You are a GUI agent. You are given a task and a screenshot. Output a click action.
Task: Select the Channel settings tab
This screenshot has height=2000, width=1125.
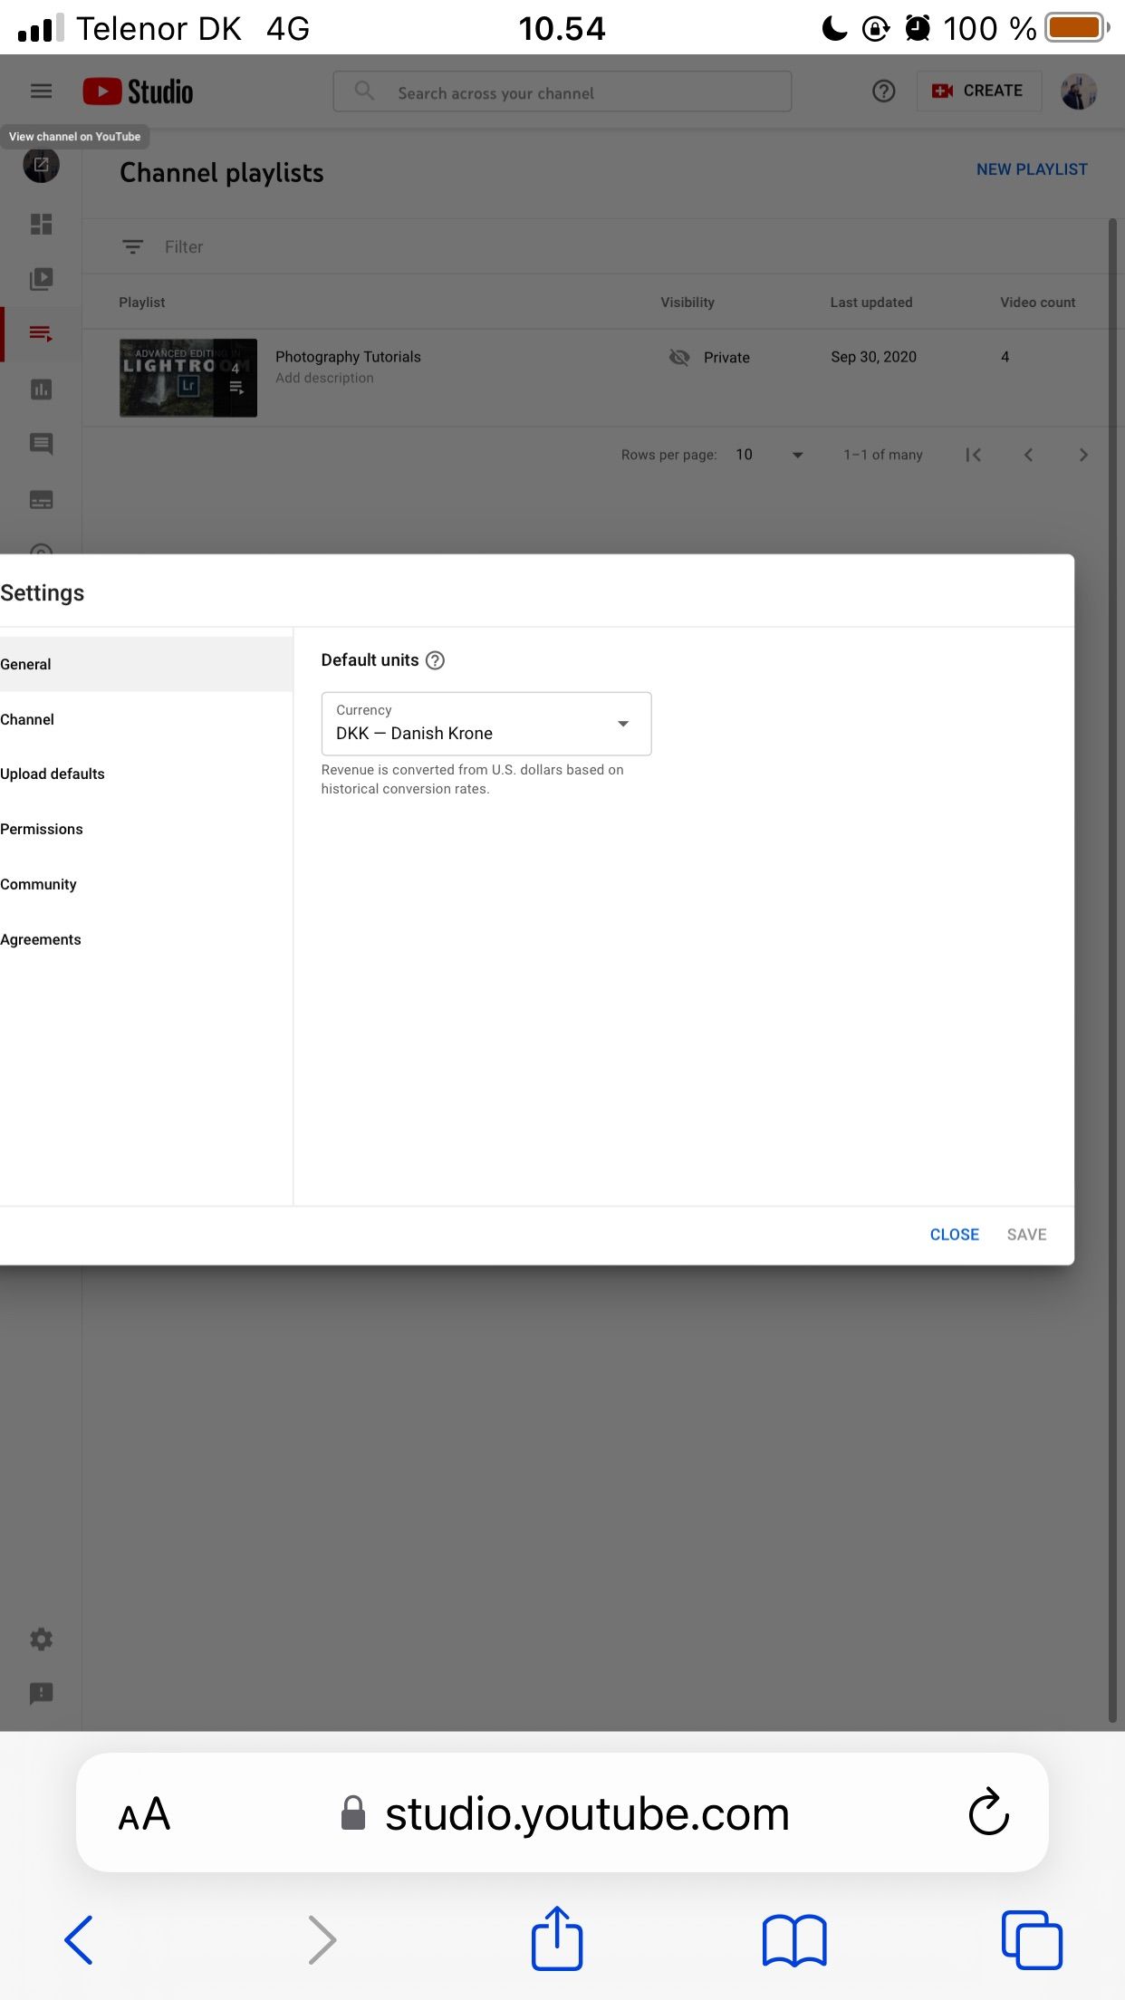146,719
